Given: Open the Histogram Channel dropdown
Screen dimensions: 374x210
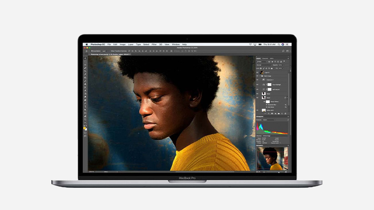Looking at the screenshot, I should click(x=269, y=120).
